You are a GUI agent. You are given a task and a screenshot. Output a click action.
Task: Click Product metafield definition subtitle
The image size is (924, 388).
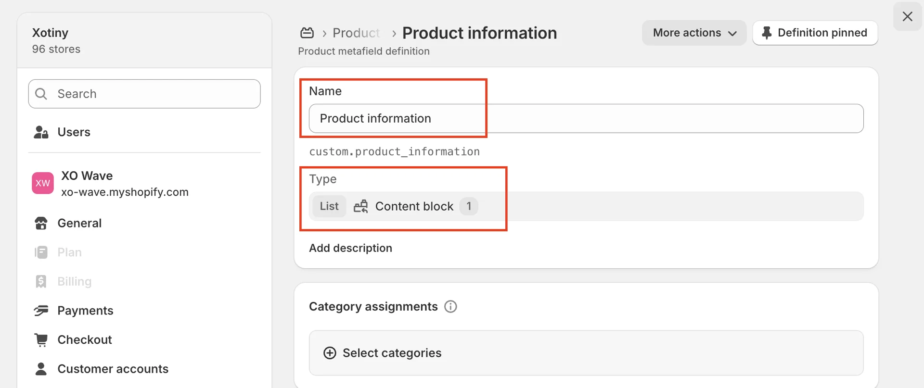pyautogui.click(x=364, y=51)
